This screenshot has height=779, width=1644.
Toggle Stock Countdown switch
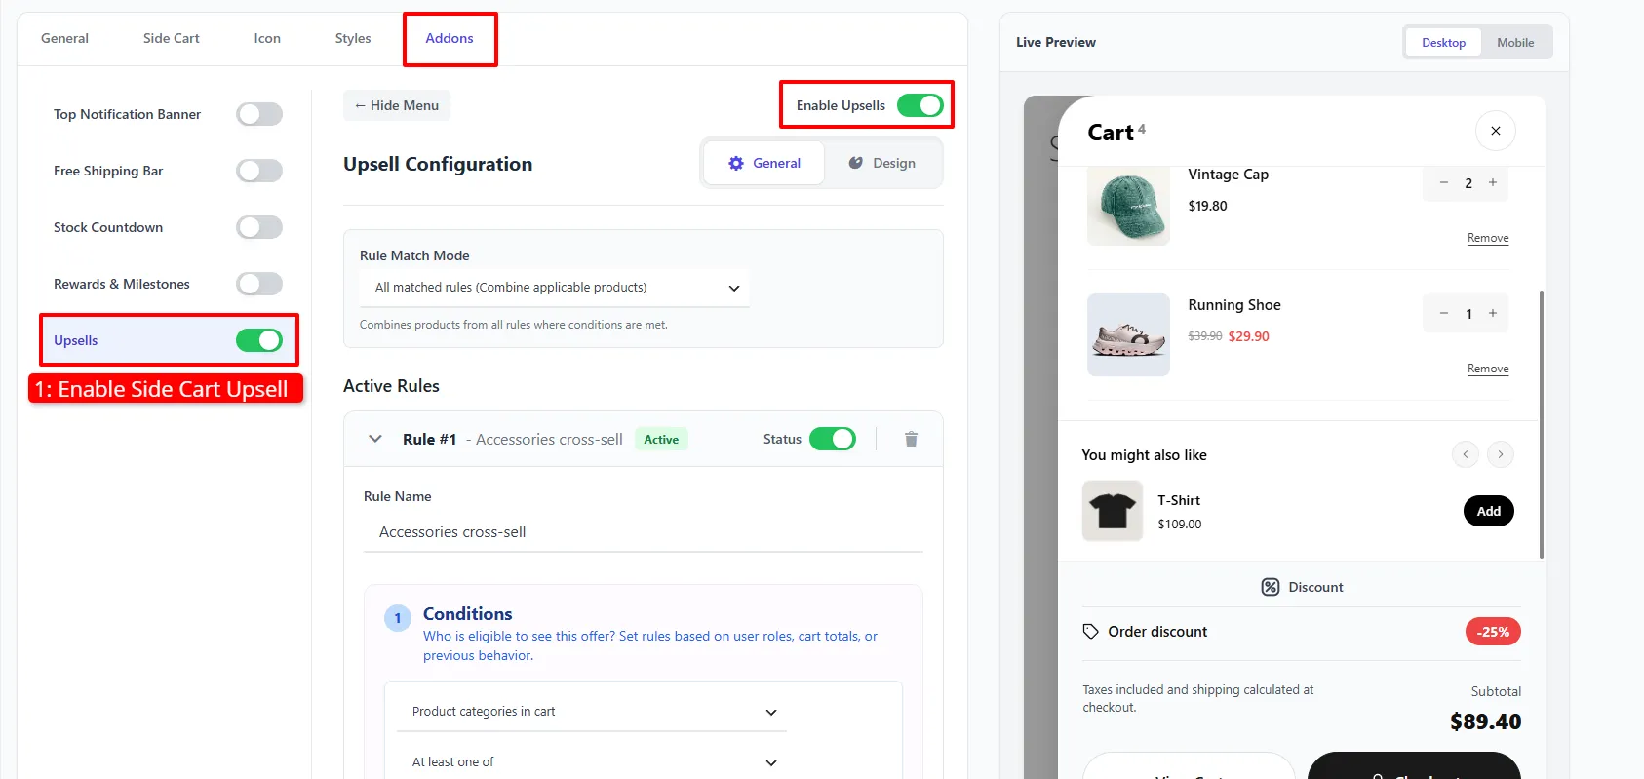(x=259, y=227)
